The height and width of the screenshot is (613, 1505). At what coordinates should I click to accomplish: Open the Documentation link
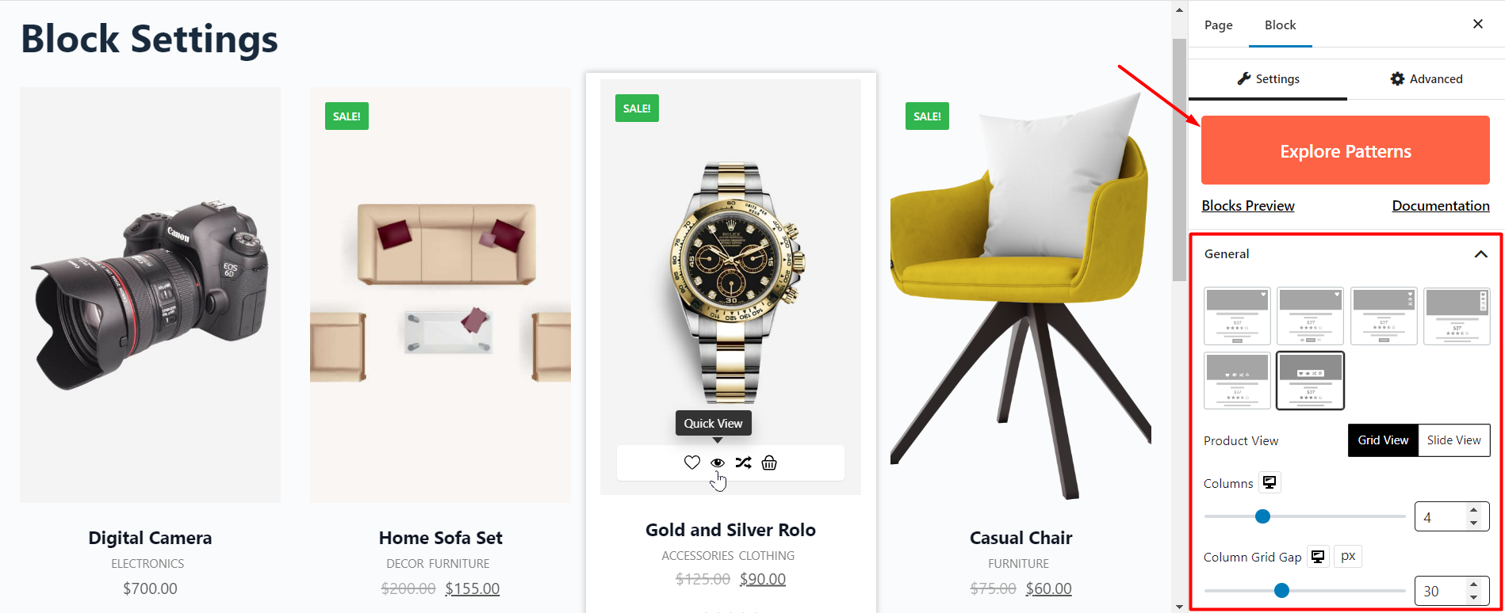[x=1441, y=206]
